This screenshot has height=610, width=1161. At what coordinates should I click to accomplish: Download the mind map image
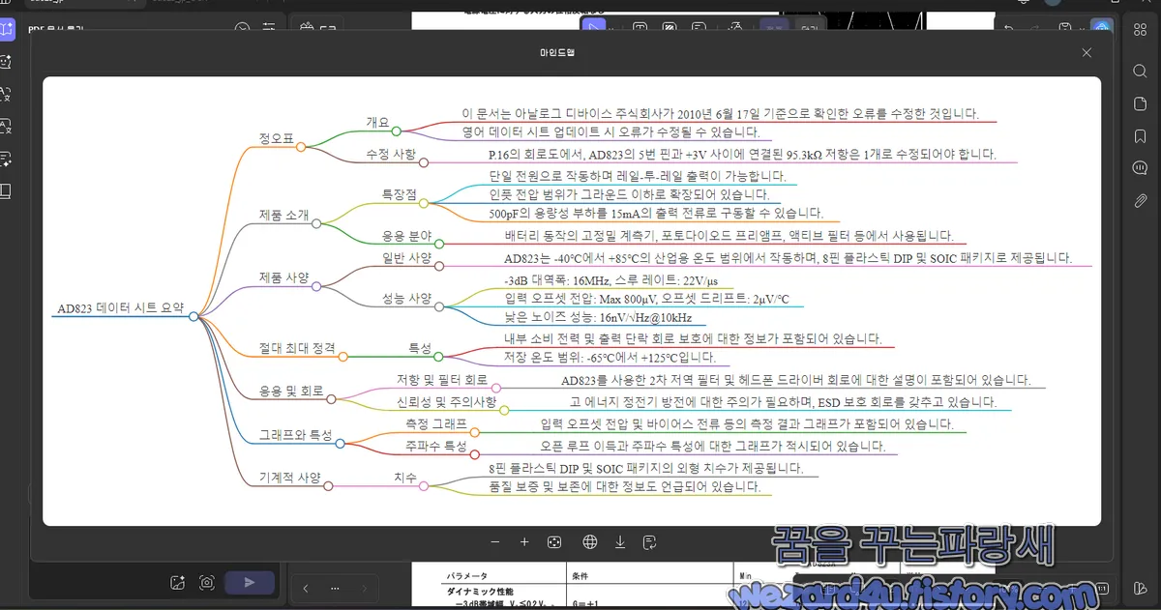coord(619,542)
